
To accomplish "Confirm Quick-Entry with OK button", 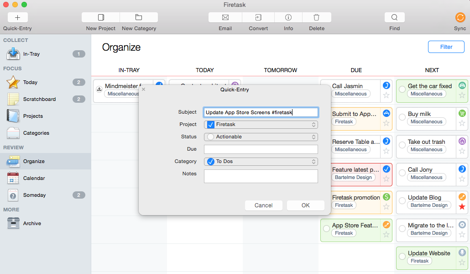I will click(305, 205).
